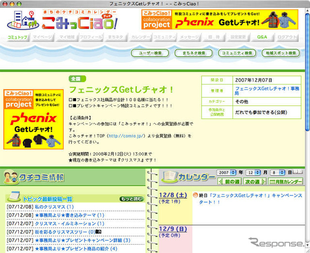
Task: Open the 12/8 (土) calendar date link
Action: [x=173, y=195]
